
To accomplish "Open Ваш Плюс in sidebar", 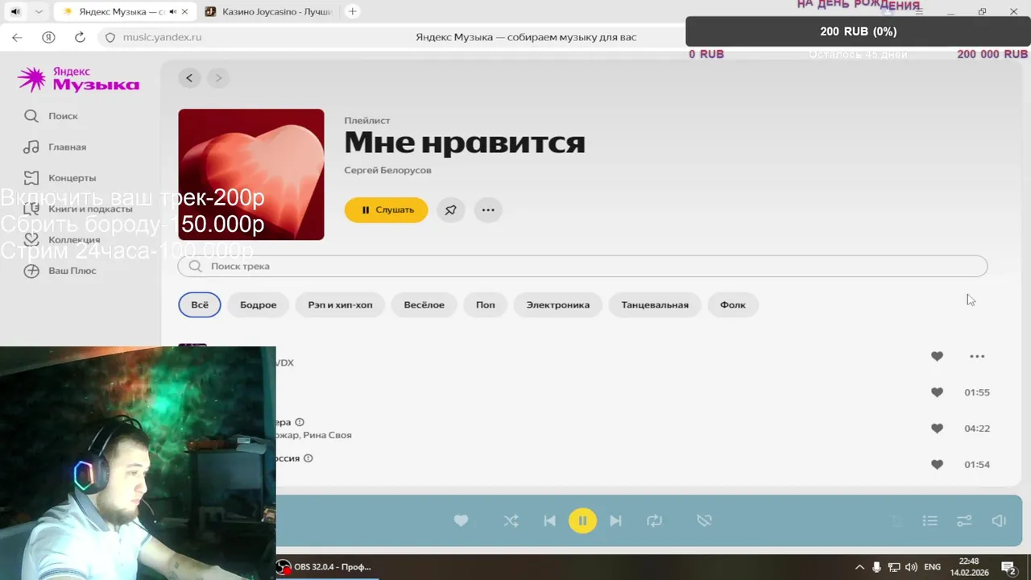I will tap(60, 271).
